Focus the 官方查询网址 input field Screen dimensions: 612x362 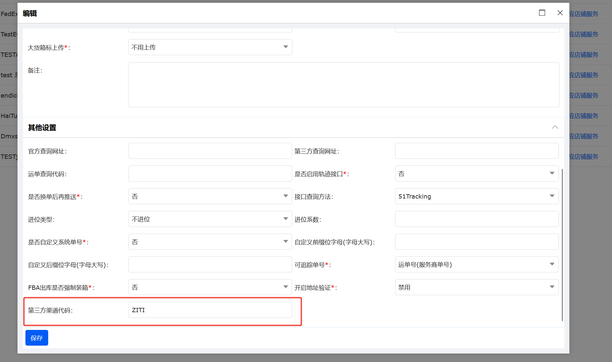coord(210,151)
